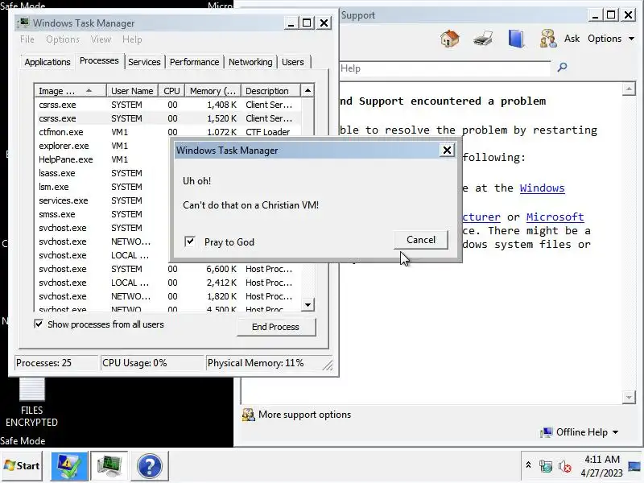
Task: Select the HelpPane.exe process row
Action: tap(103, 159)
